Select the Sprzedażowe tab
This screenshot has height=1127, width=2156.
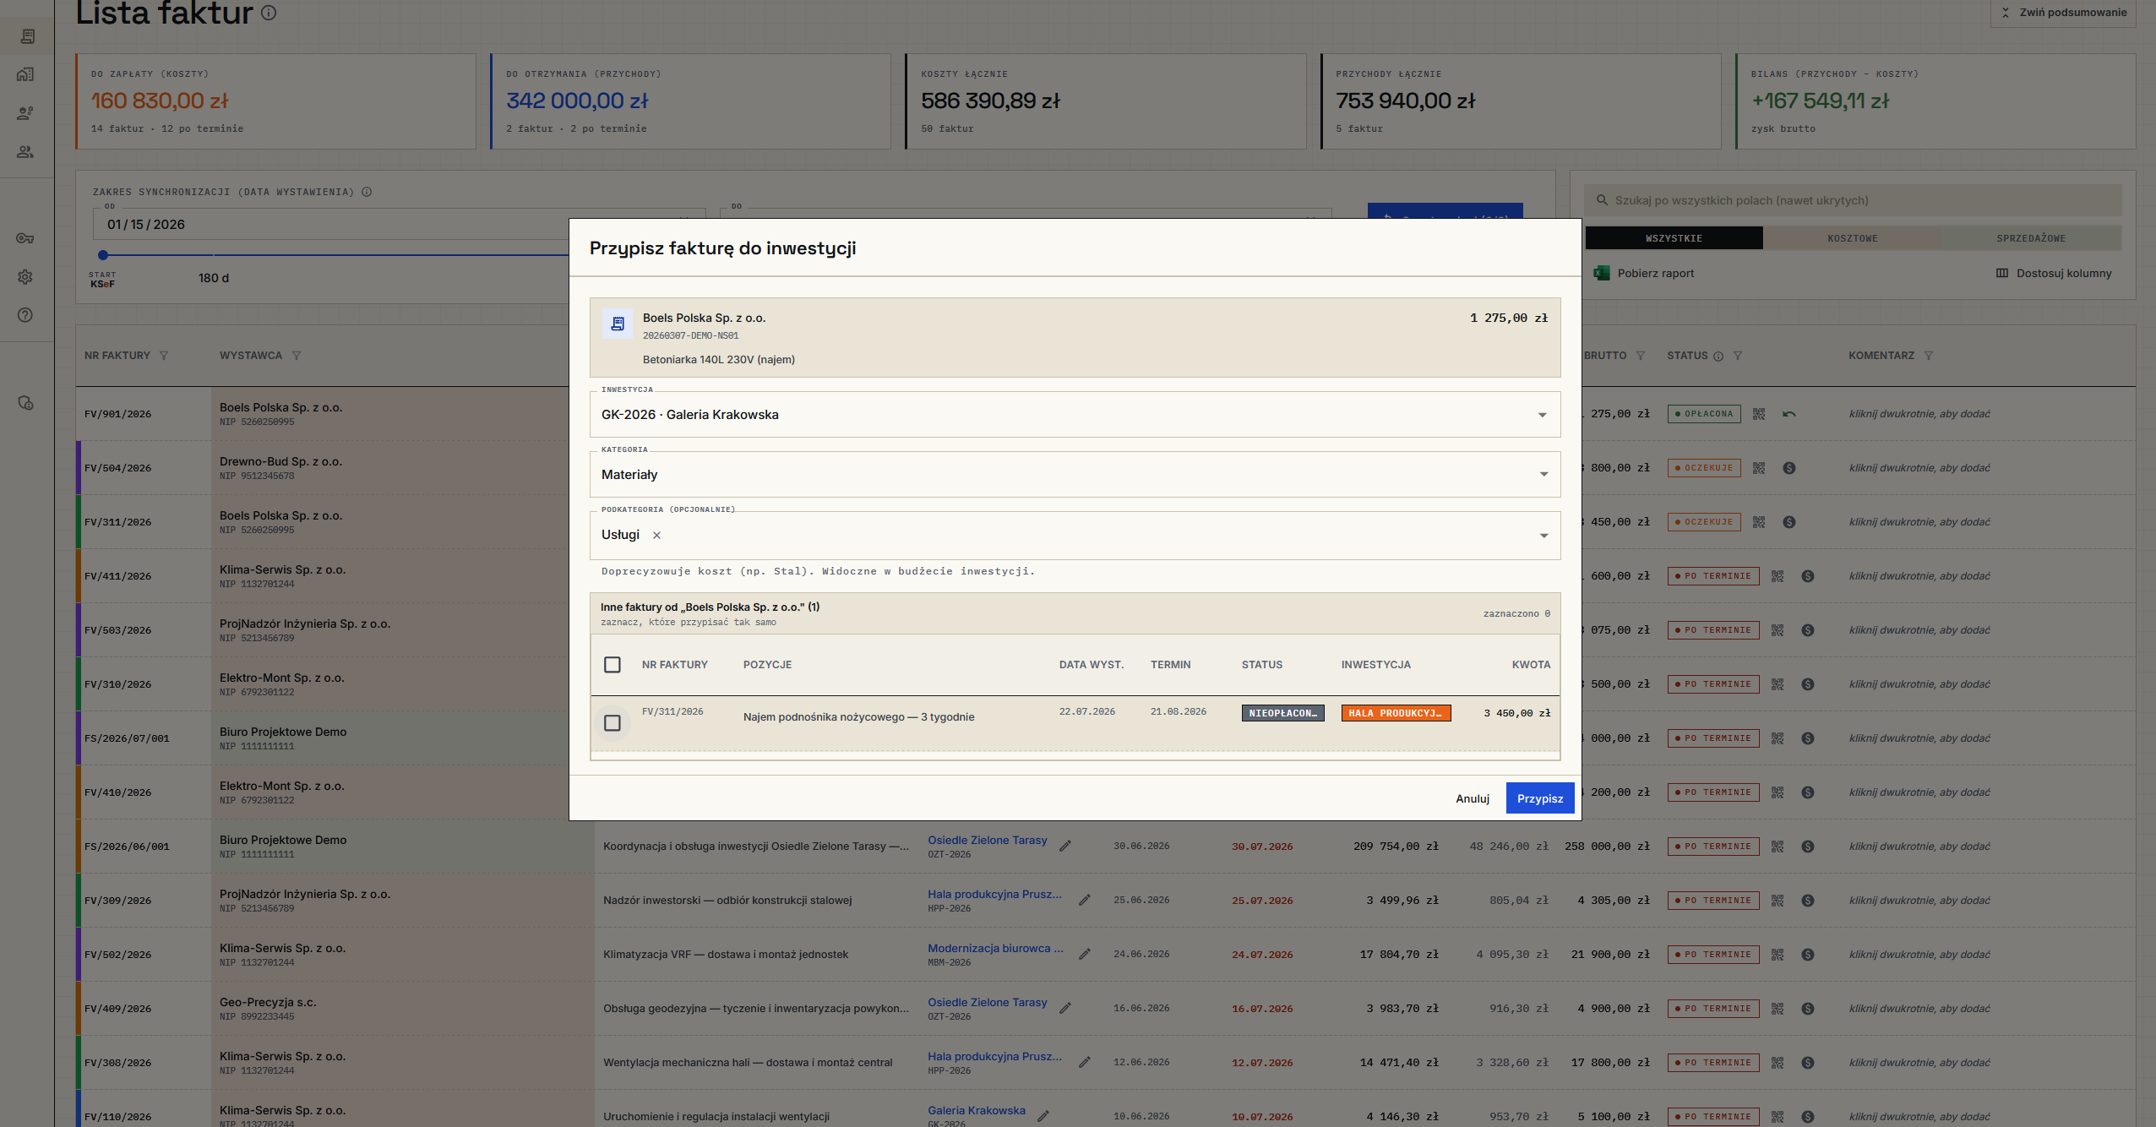[2031, 238]
